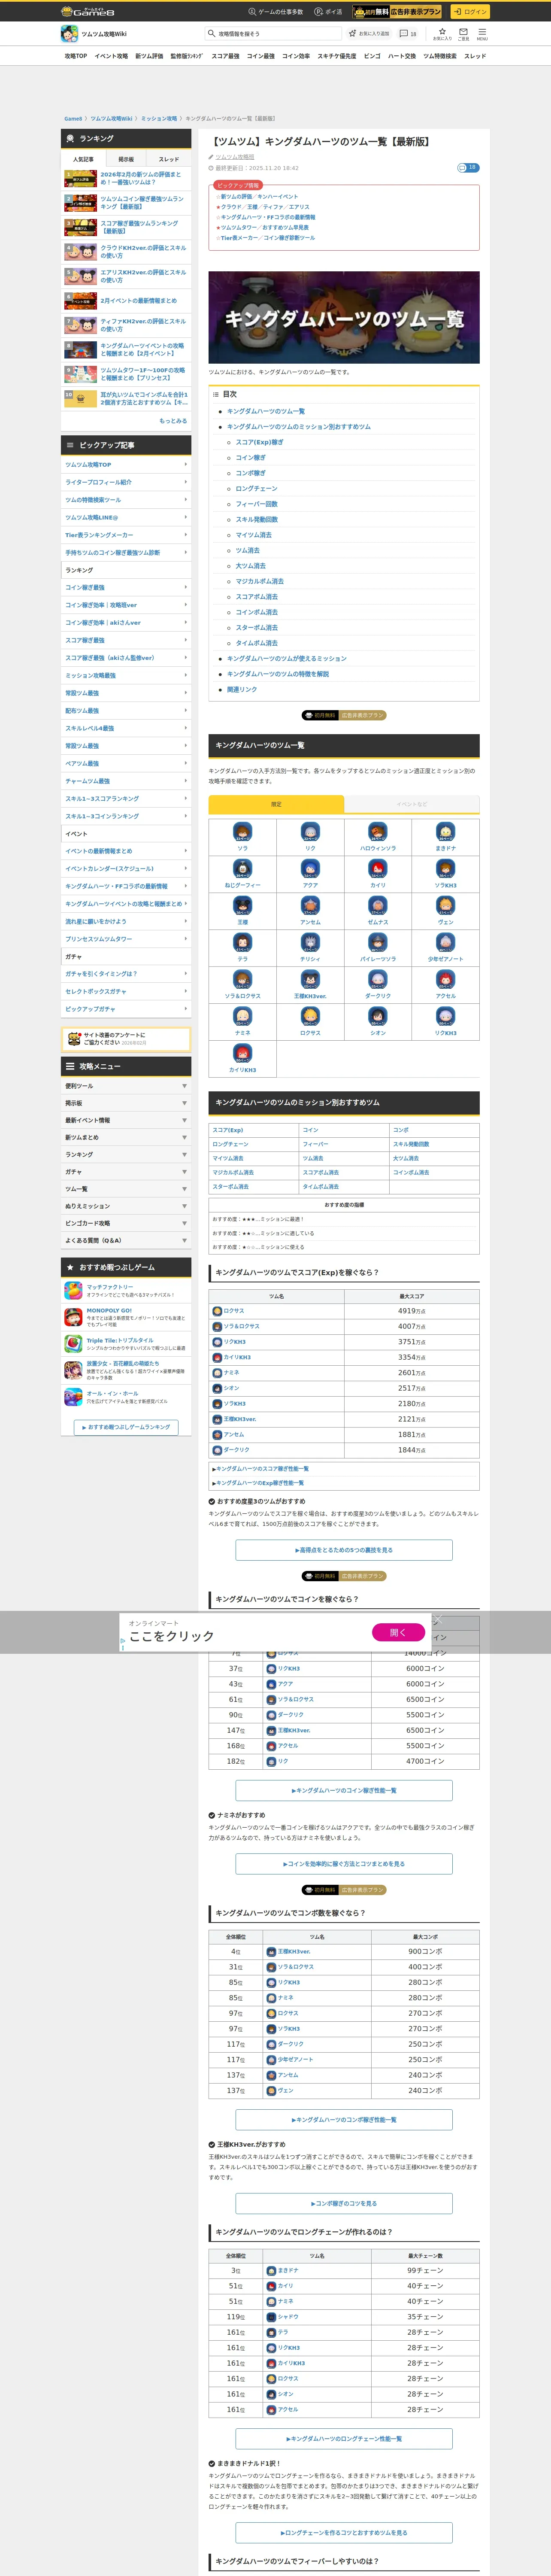Click the ツムツム攻略Wiki logo icon
This screenshot has height=2576, width=551.
[x=69, y=34]
